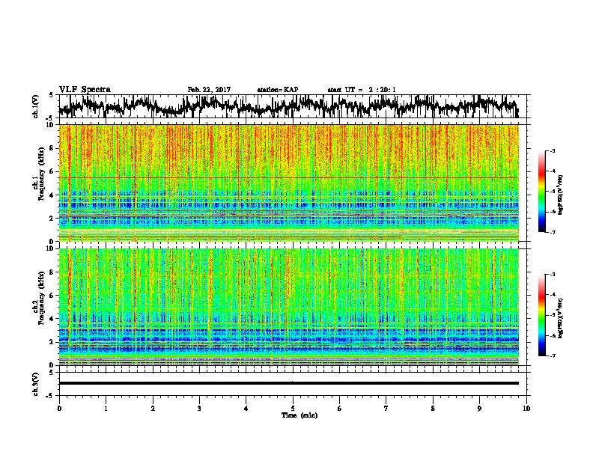Click the "-5" voltage tick on ch.3(V) axis
Viewport: 593px width, 458px height.
[50, 396]
